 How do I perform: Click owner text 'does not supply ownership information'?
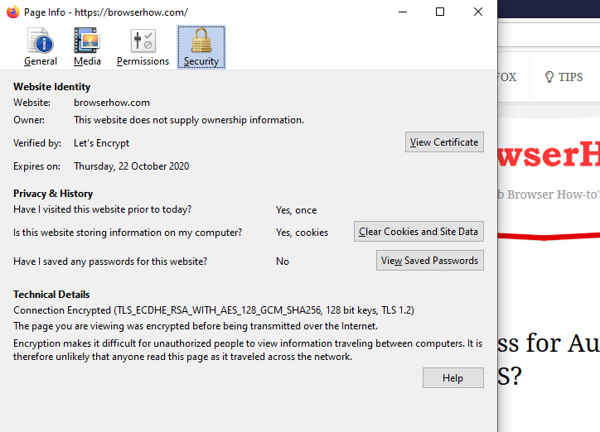216,120
